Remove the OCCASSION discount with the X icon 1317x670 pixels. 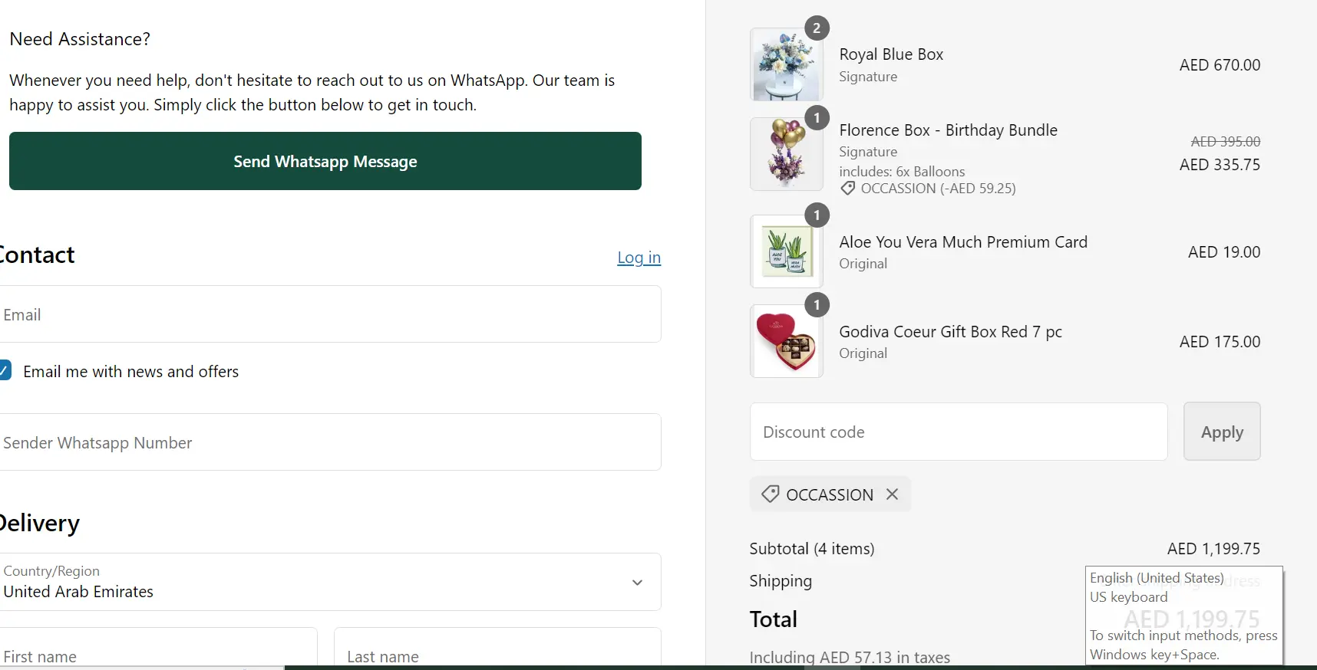coord(892,494)
